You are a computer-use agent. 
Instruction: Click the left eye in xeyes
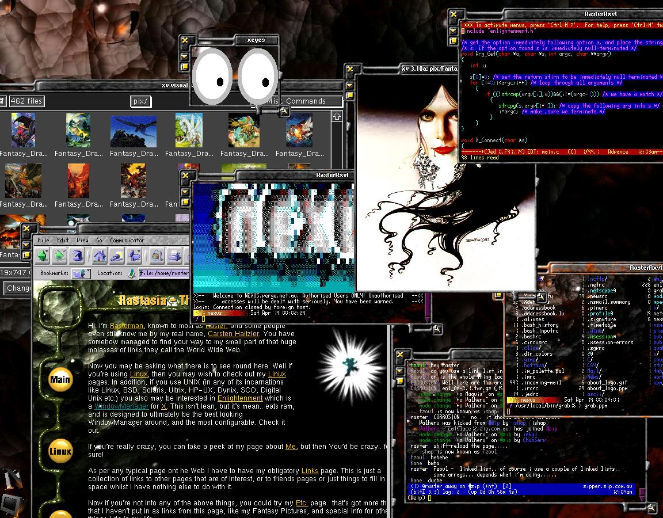pyautogui.click(x=213, y=77)
